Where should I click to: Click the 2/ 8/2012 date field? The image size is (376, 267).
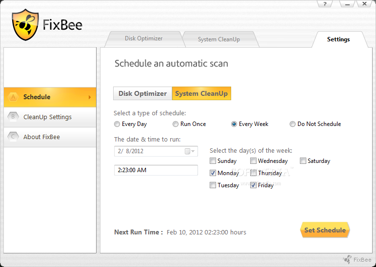click(156, 151)
